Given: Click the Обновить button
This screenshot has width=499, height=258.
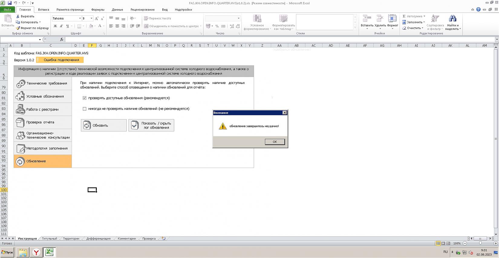Looking at the screenshot, I should [104, 125].
